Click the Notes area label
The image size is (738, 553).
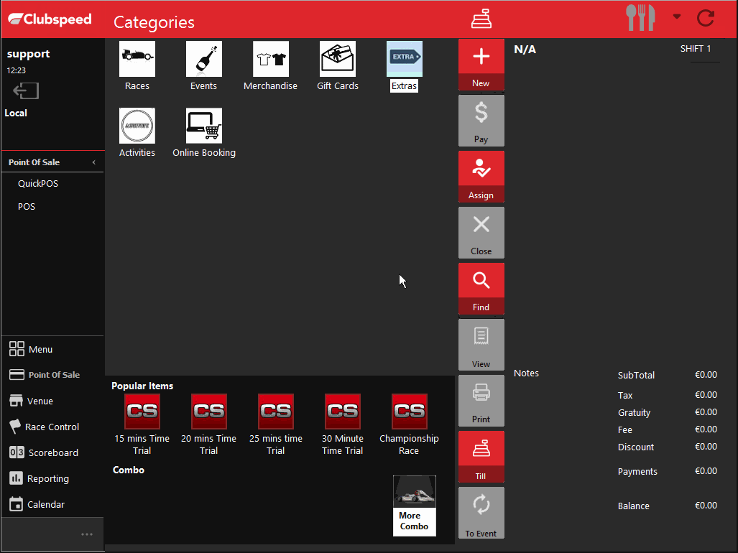(x=526, y=373)
